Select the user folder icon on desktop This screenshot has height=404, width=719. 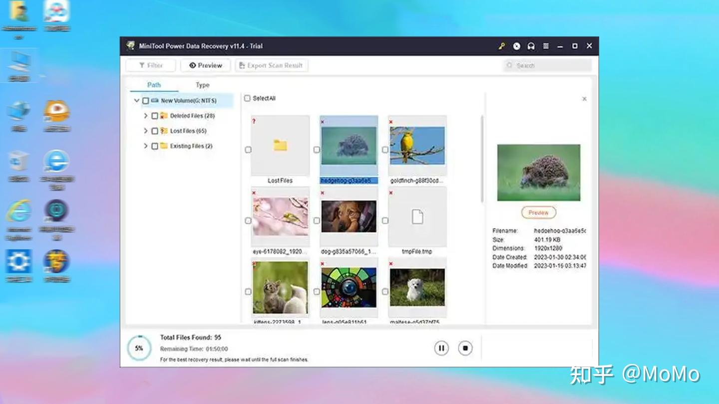[x=19, y=12]
